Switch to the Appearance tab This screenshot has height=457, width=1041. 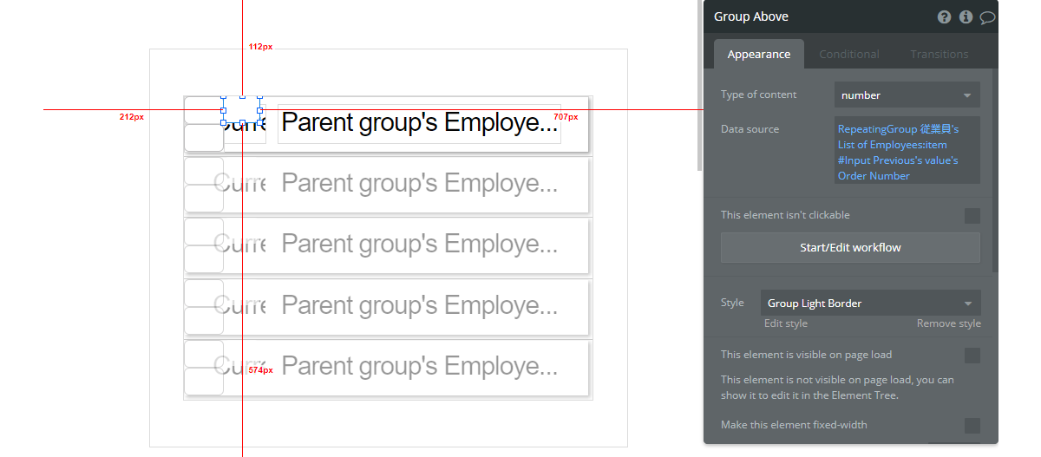tap(759, 54)
